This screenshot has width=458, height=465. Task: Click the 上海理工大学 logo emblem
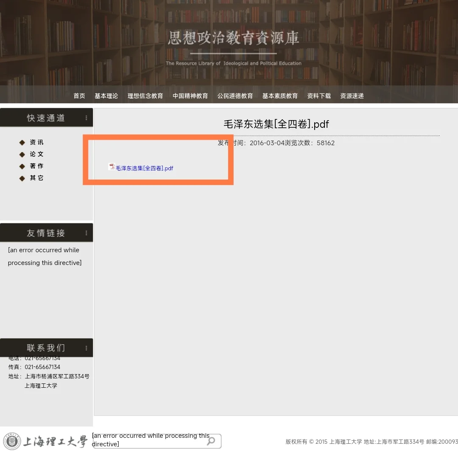[12, 441]
